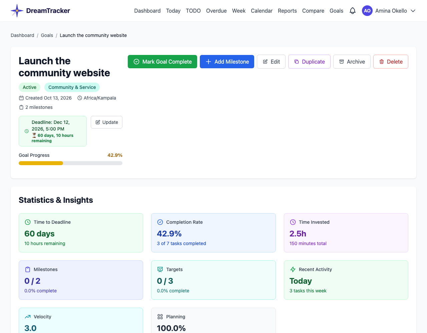Go to the Today view

[173, 11]
